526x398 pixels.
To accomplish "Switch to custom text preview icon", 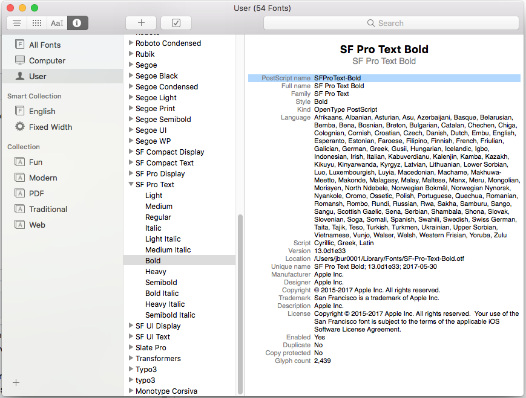I will (57, 23).
